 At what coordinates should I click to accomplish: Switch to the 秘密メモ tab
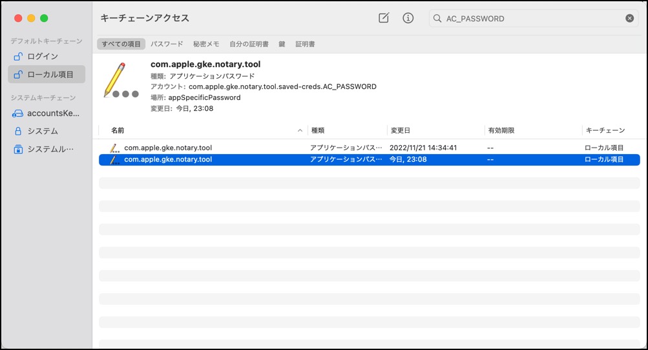coord(206,44)
